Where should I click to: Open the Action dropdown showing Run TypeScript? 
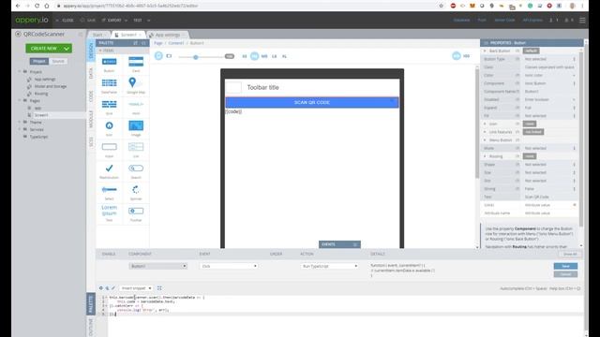(x=329, y=266)
